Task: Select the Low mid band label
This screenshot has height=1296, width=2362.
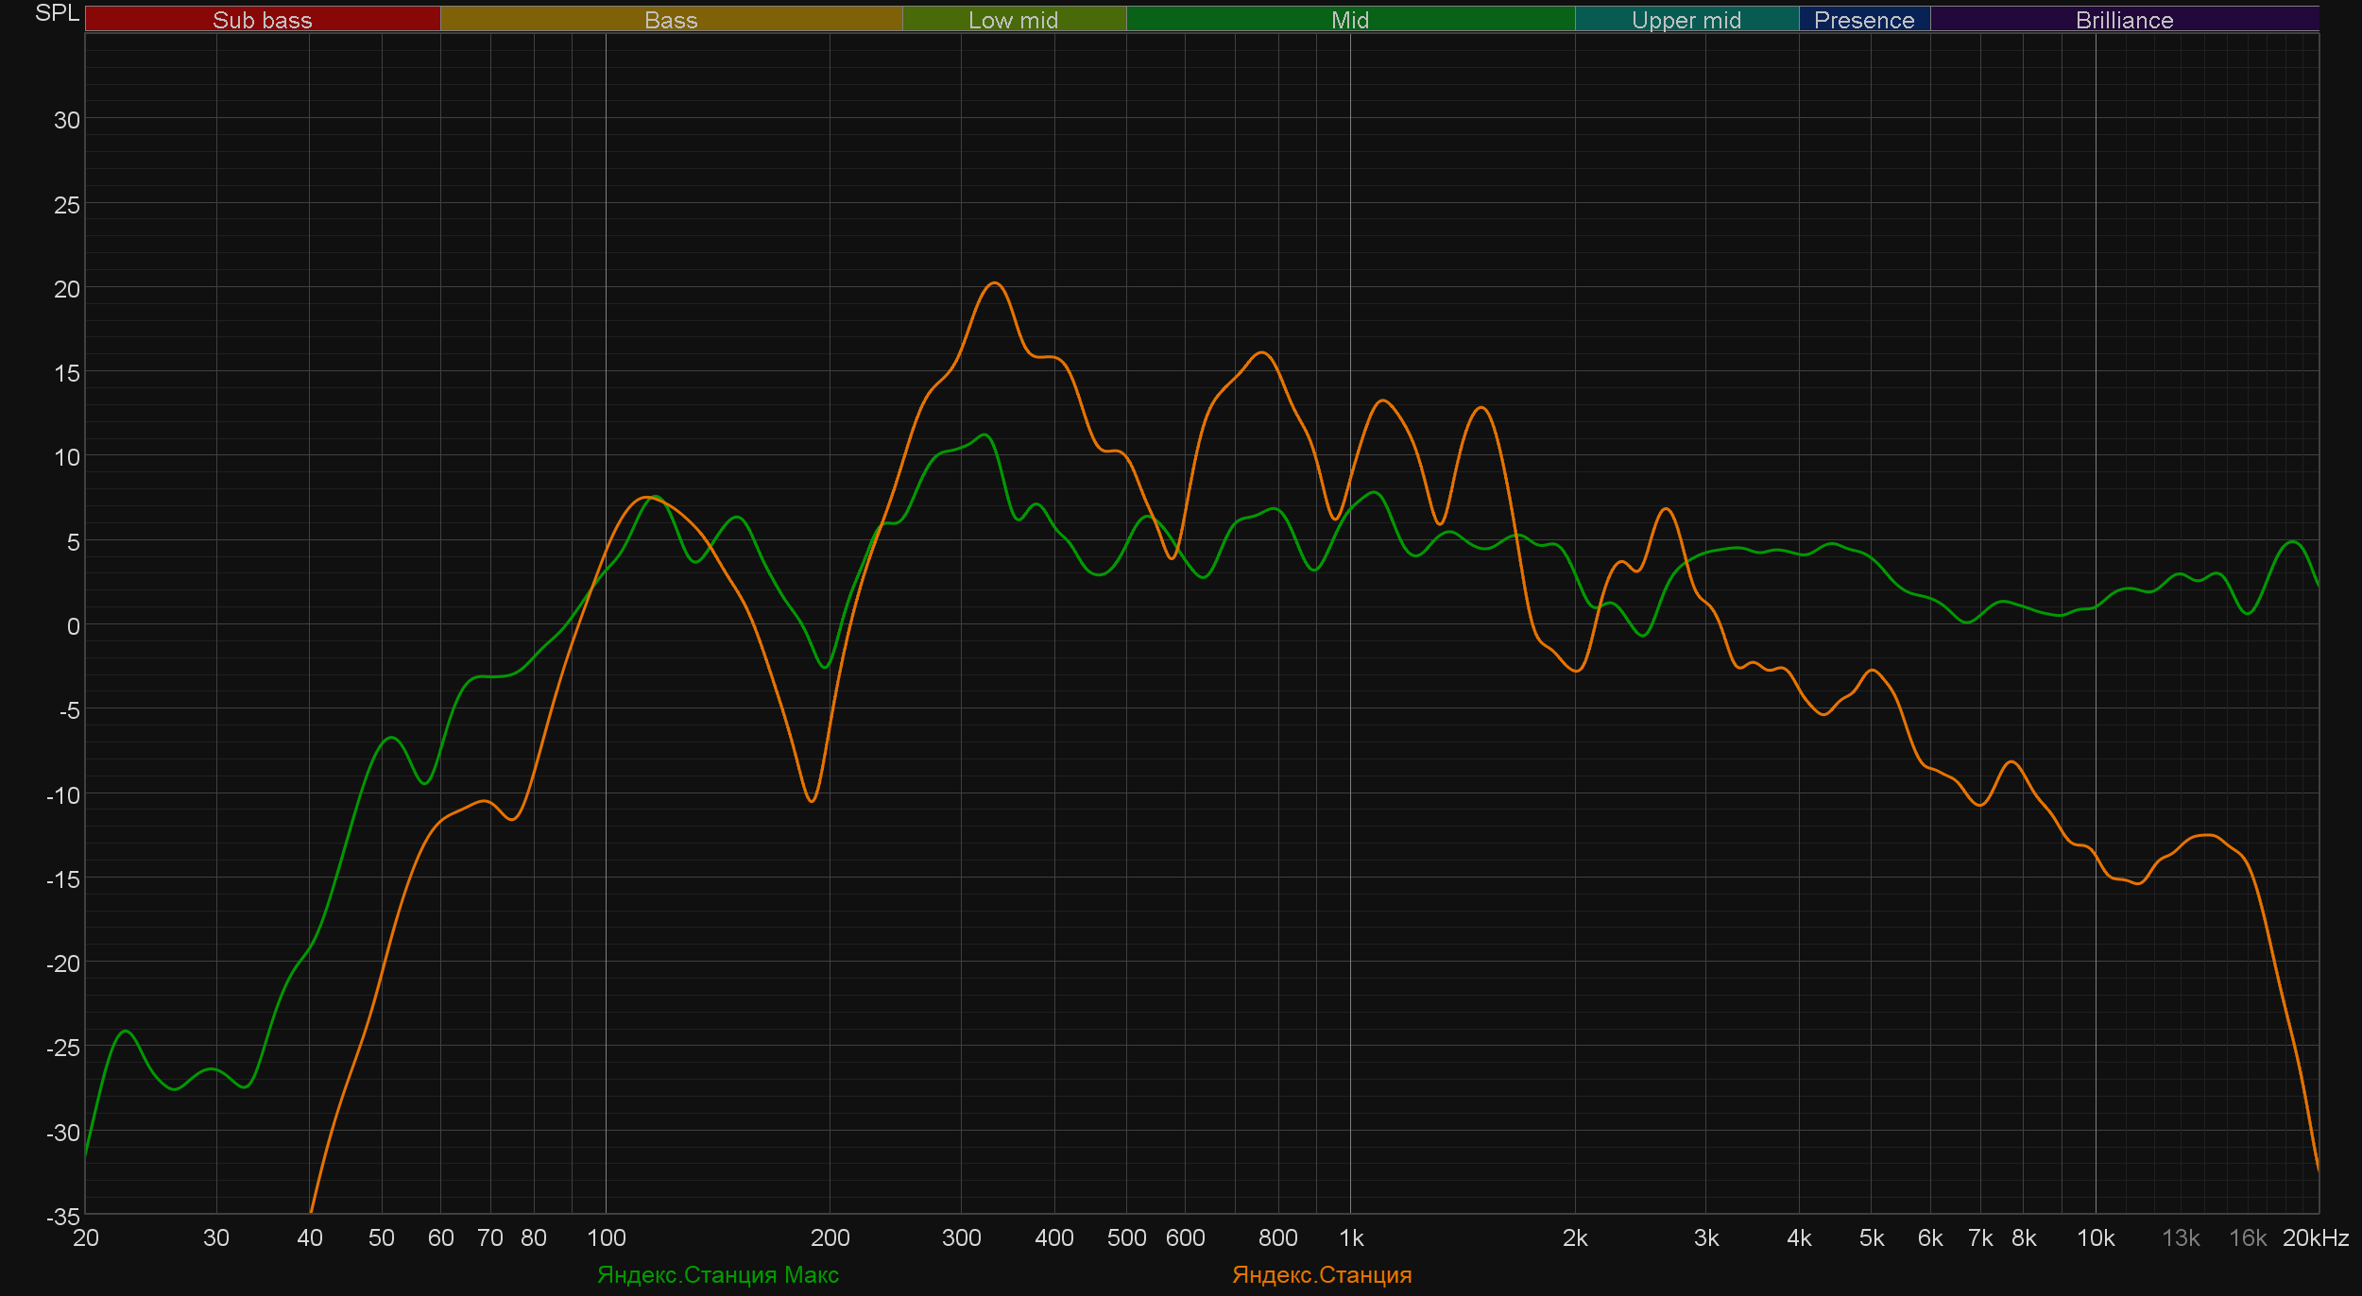Action: pos(1013,20)
